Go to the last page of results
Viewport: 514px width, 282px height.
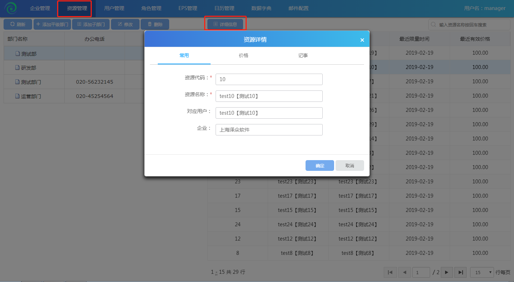click(460, 272)
